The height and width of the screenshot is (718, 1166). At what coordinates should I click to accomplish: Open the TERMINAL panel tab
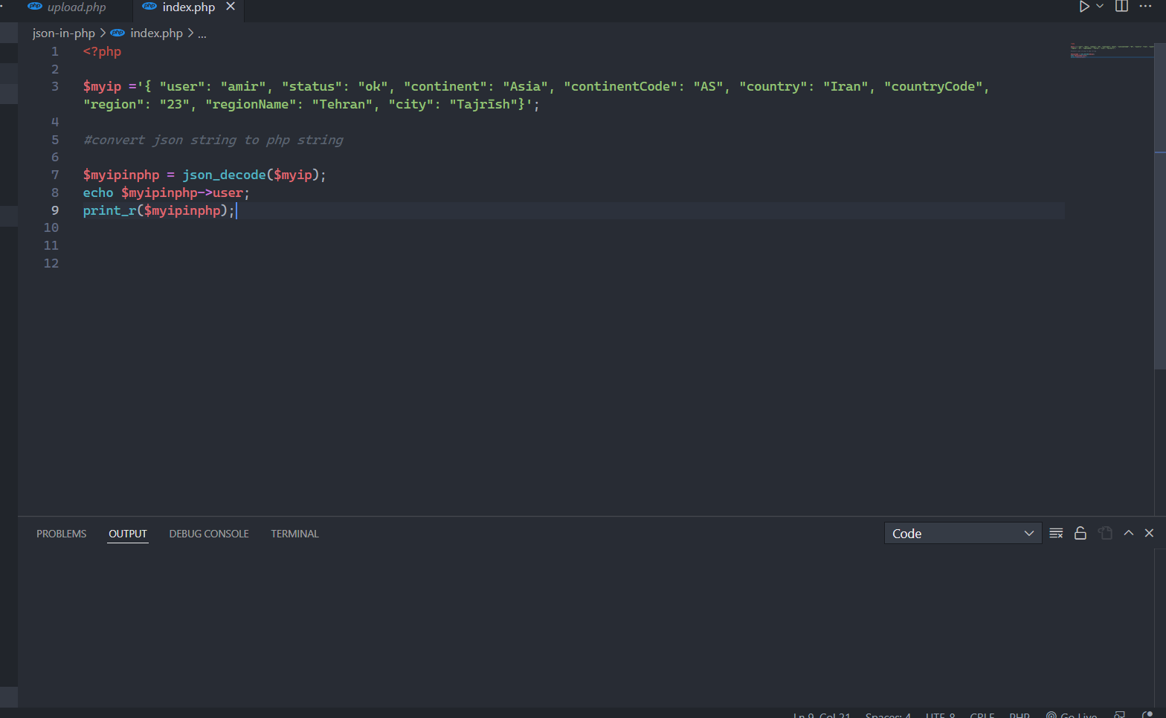tap(294, 534)
